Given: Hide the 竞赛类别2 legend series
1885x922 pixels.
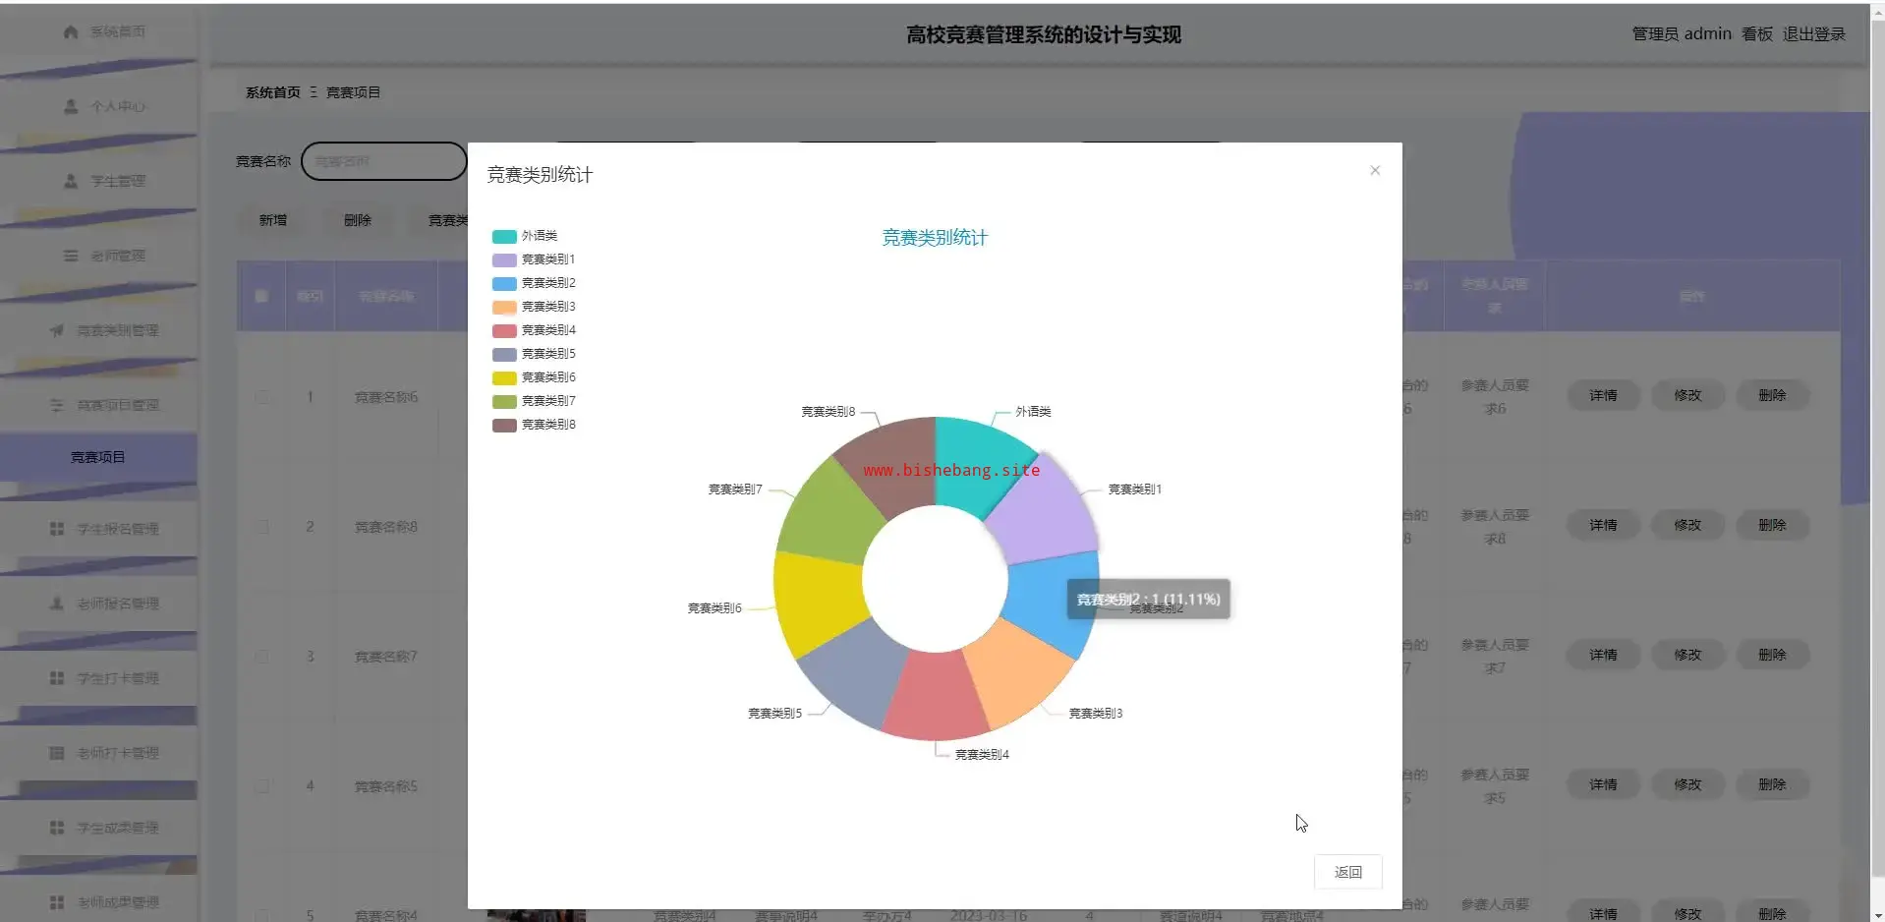Looking at the screenshot, I should (534, 283).
